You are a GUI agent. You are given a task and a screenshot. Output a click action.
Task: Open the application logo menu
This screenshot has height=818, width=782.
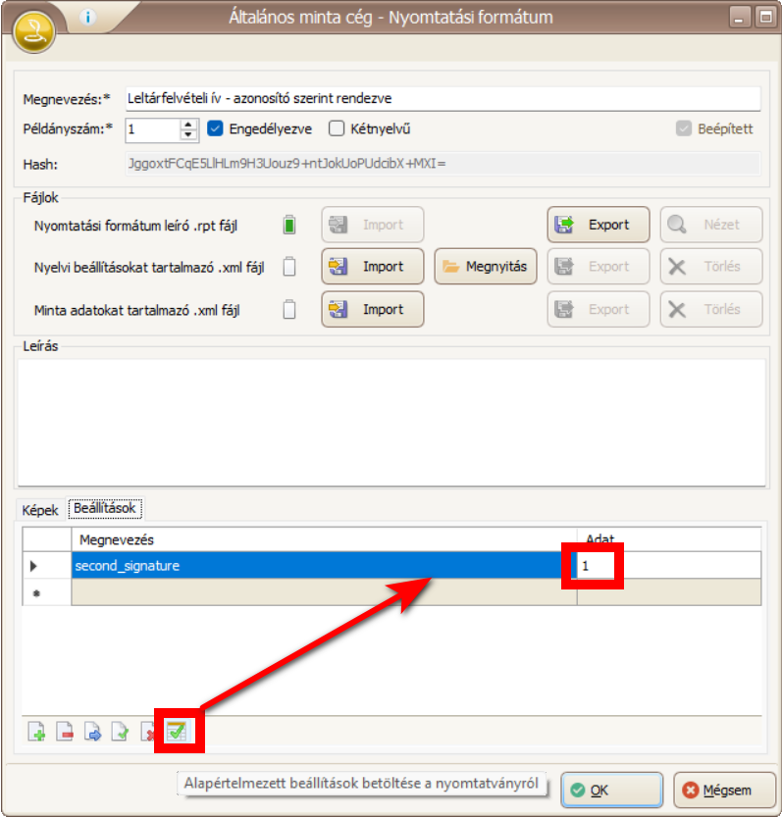pos(34,31)
